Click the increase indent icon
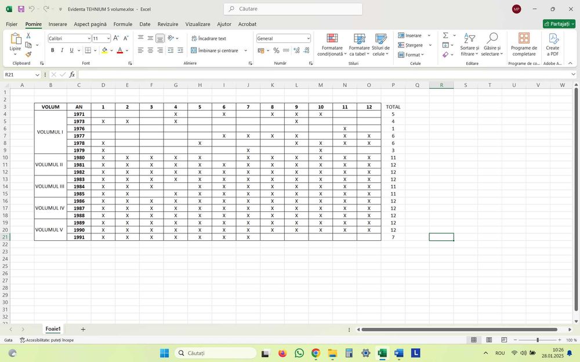The height and width of the screenshot is (362, 580). pos(180,50)
